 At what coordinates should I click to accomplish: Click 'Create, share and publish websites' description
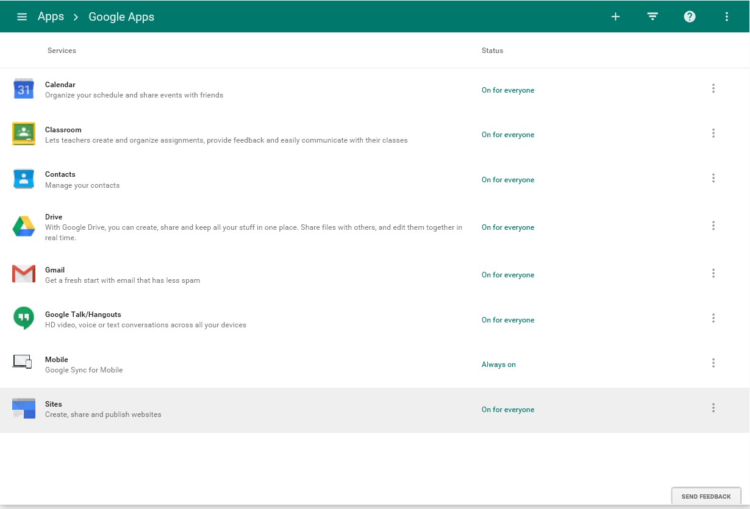tap(103, 415)
